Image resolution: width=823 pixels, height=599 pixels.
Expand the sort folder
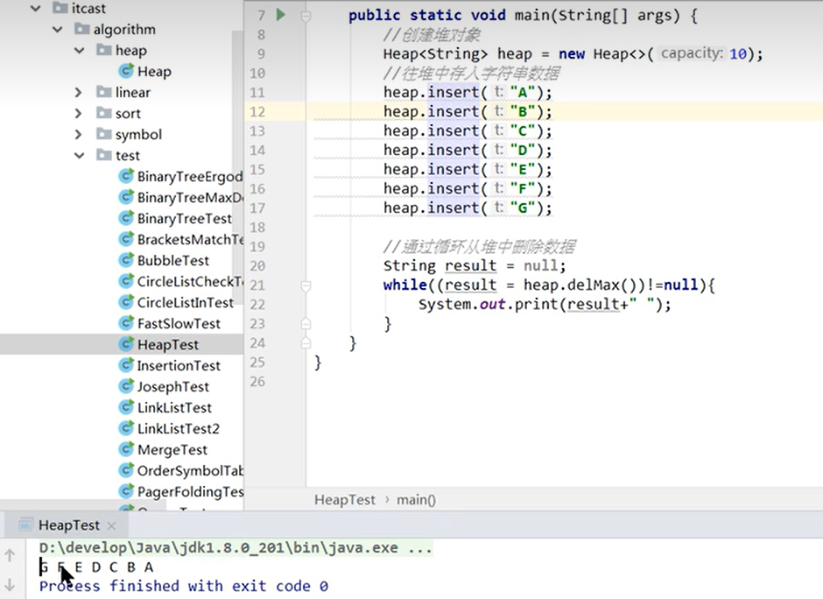coord(79,113)
